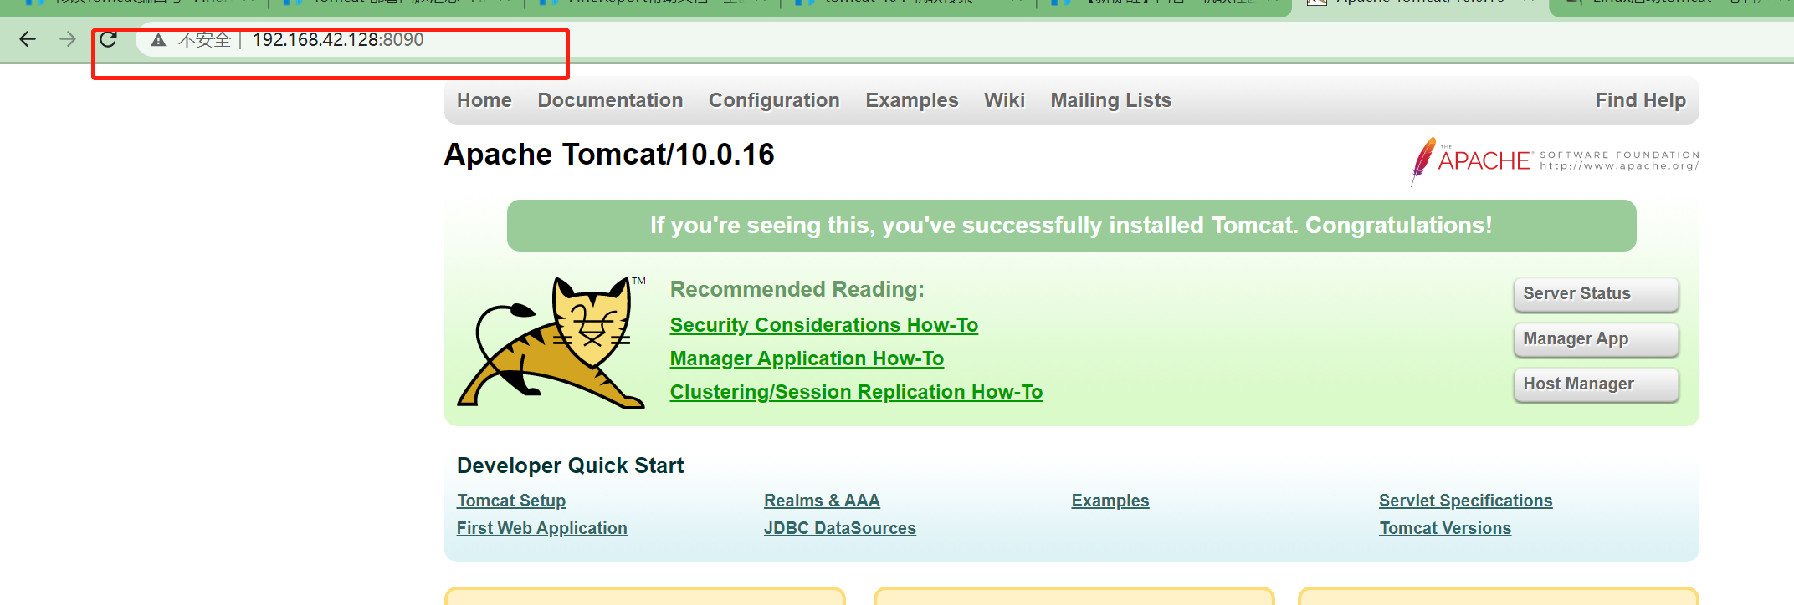Viewport: 1794px width, 605px height.
Task: Open the Home navigation item
Action: pyautogui.click(x=484, y=100)
